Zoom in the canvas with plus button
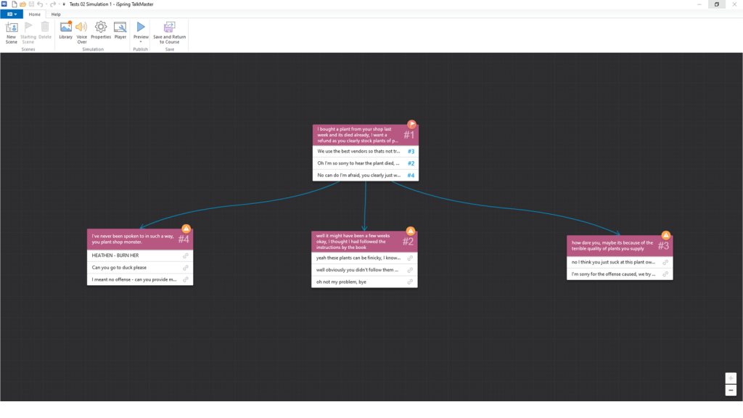Viewport: 743px width, 418px height. click(x=731, y=378)
